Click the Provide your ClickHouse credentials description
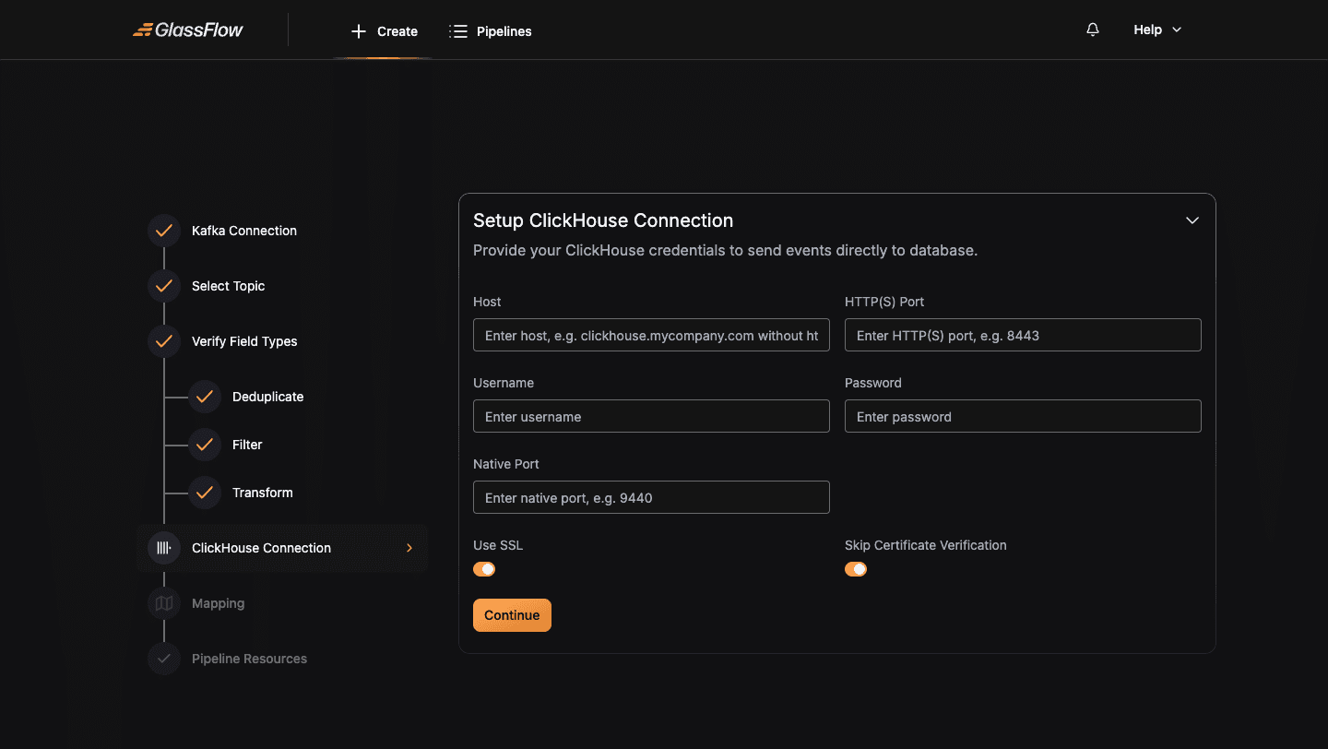 click(725, 250)
